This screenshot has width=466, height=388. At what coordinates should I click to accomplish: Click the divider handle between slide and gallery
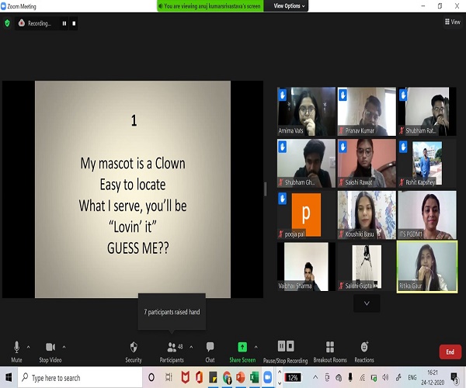265,189
